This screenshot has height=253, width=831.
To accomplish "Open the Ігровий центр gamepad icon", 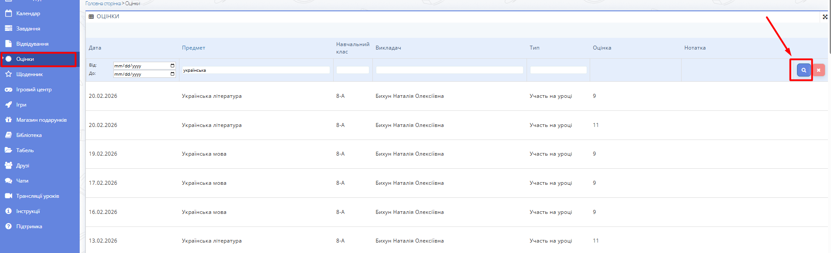I will (8, 90).
